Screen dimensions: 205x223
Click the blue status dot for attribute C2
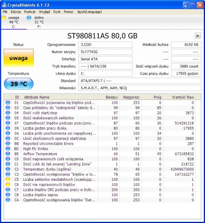click(8, 169)
